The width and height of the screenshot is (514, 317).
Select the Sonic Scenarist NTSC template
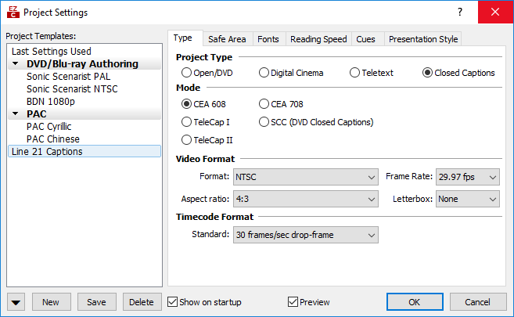coord(72,89)
